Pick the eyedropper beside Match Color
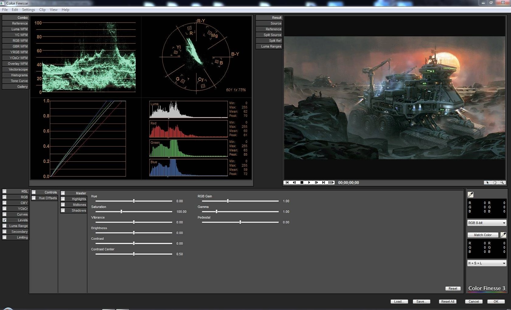The width and height of the screenshot is (511, 310). coord(503,235)
